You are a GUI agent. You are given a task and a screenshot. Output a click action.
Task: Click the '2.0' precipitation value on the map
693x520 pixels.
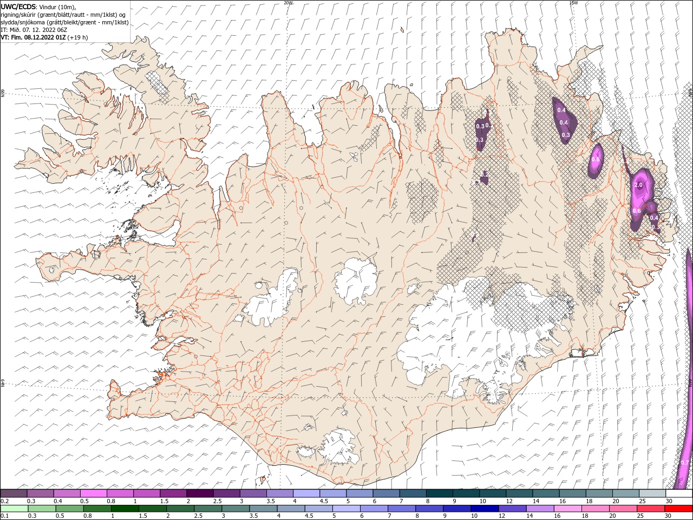tap(638, 185)
